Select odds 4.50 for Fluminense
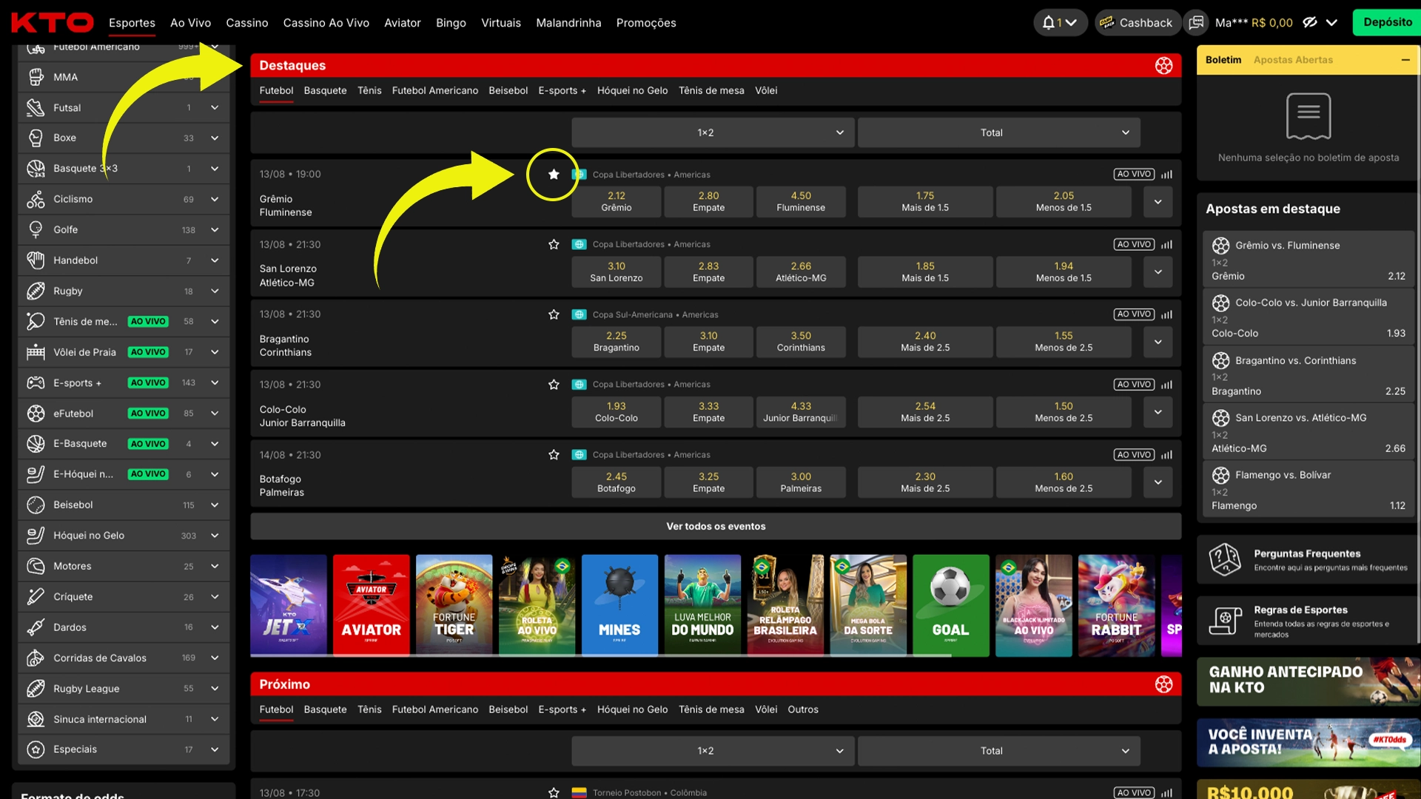The height and width of the screenshot is (799, 1421). pos(801,201)
